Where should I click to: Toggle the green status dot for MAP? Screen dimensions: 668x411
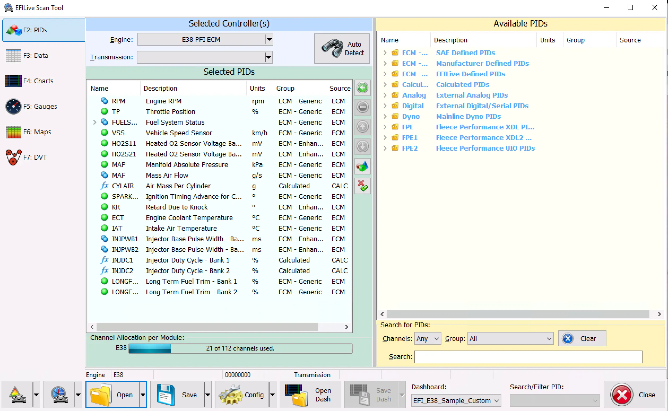[104, 164]
